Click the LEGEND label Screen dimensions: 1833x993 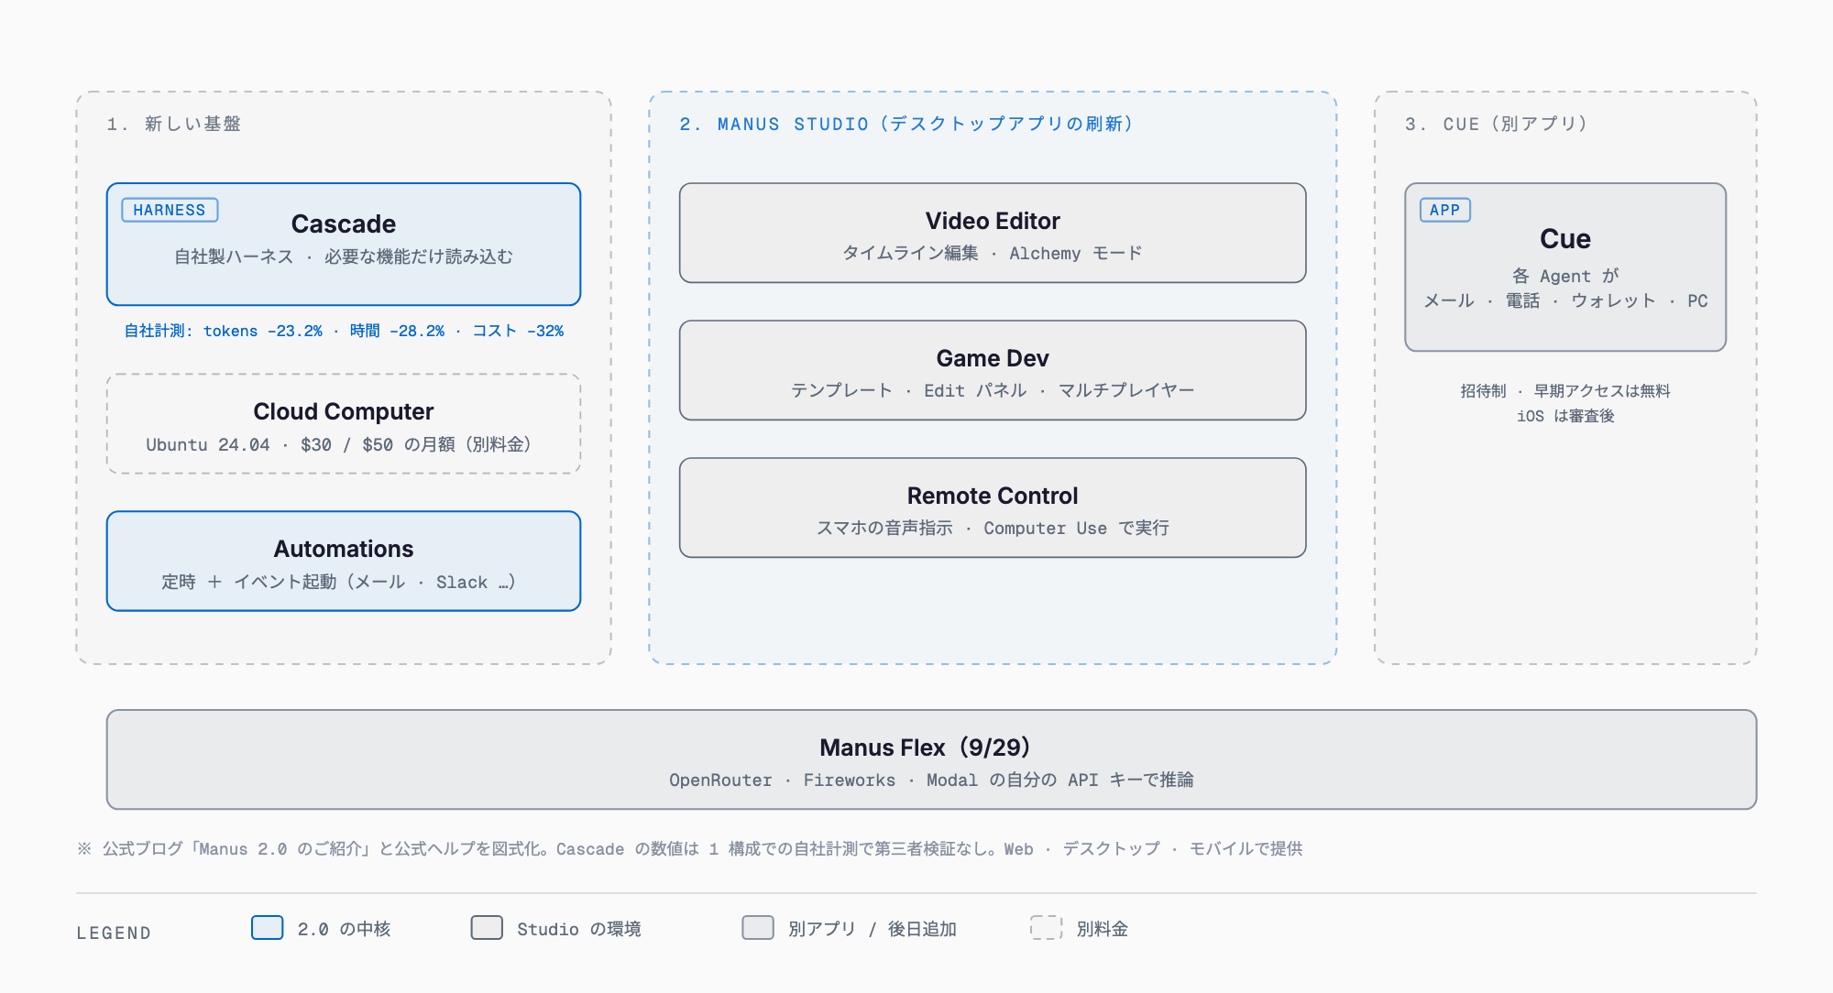coord(114,933)
